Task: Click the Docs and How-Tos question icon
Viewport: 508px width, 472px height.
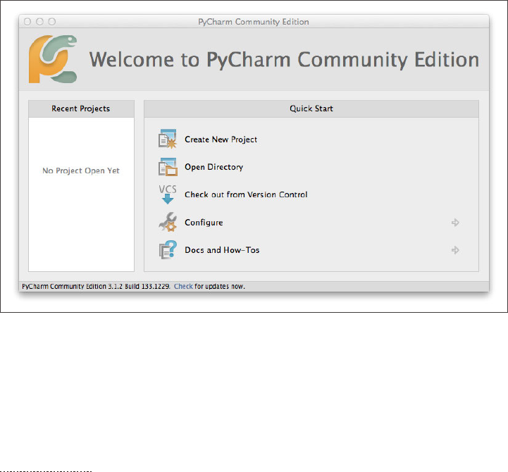Action: click(168, 250)
